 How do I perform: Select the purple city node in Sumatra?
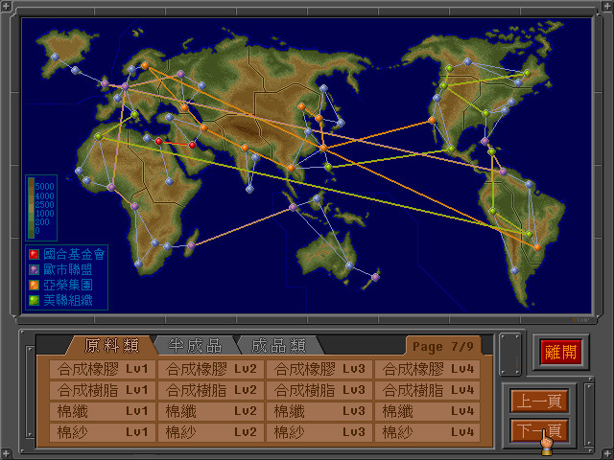point(293,207)
